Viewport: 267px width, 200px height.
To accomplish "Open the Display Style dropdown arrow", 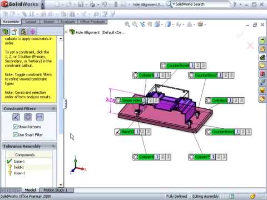I will [172, 24].
